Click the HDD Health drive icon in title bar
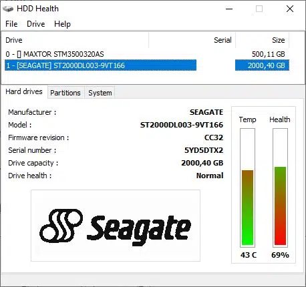The image size is (306, 287). click(8, 9)
